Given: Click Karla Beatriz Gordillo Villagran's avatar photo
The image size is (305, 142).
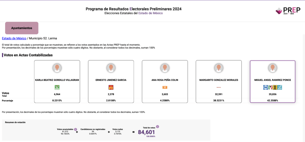Looking at the screenshot, I should [x=57, y=68].
